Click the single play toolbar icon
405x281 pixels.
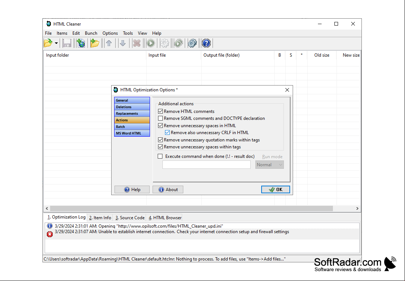tap(151, 43)
